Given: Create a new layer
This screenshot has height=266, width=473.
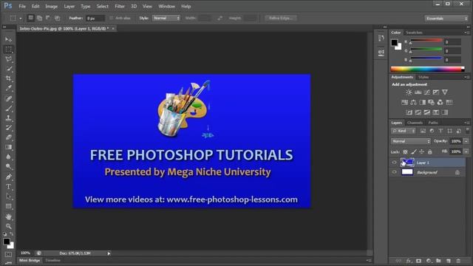Looking at the screenshot, I should 449,261.
